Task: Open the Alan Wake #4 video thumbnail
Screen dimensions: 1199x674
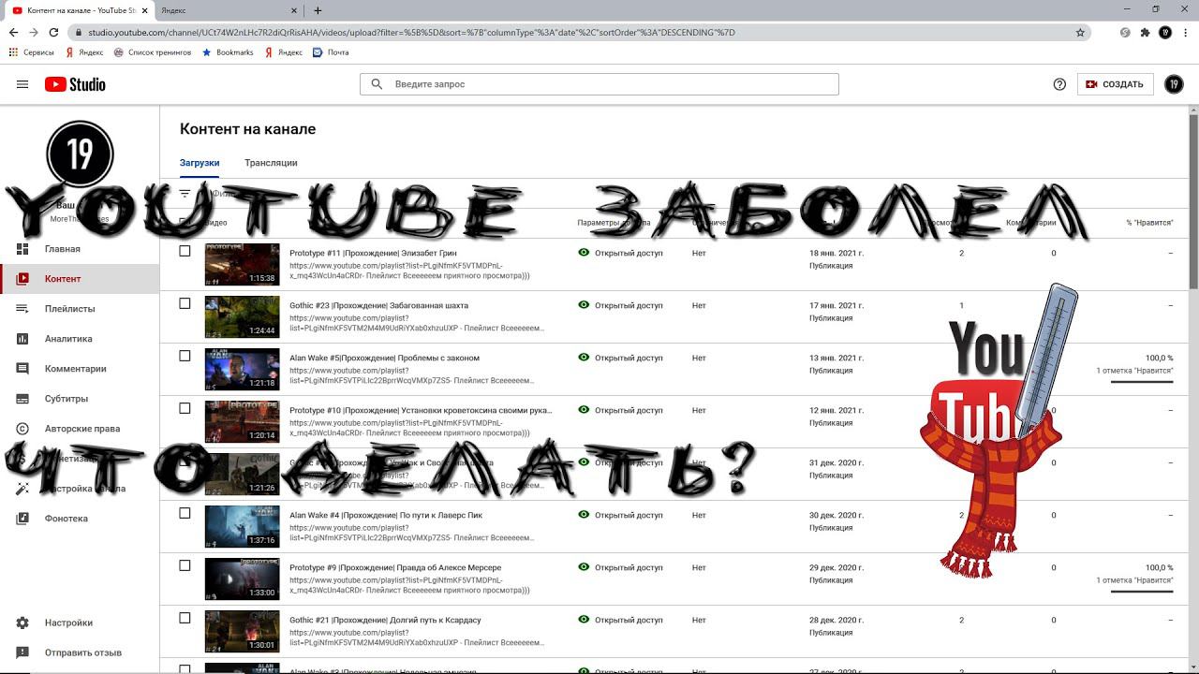Action: click(242, 527)
